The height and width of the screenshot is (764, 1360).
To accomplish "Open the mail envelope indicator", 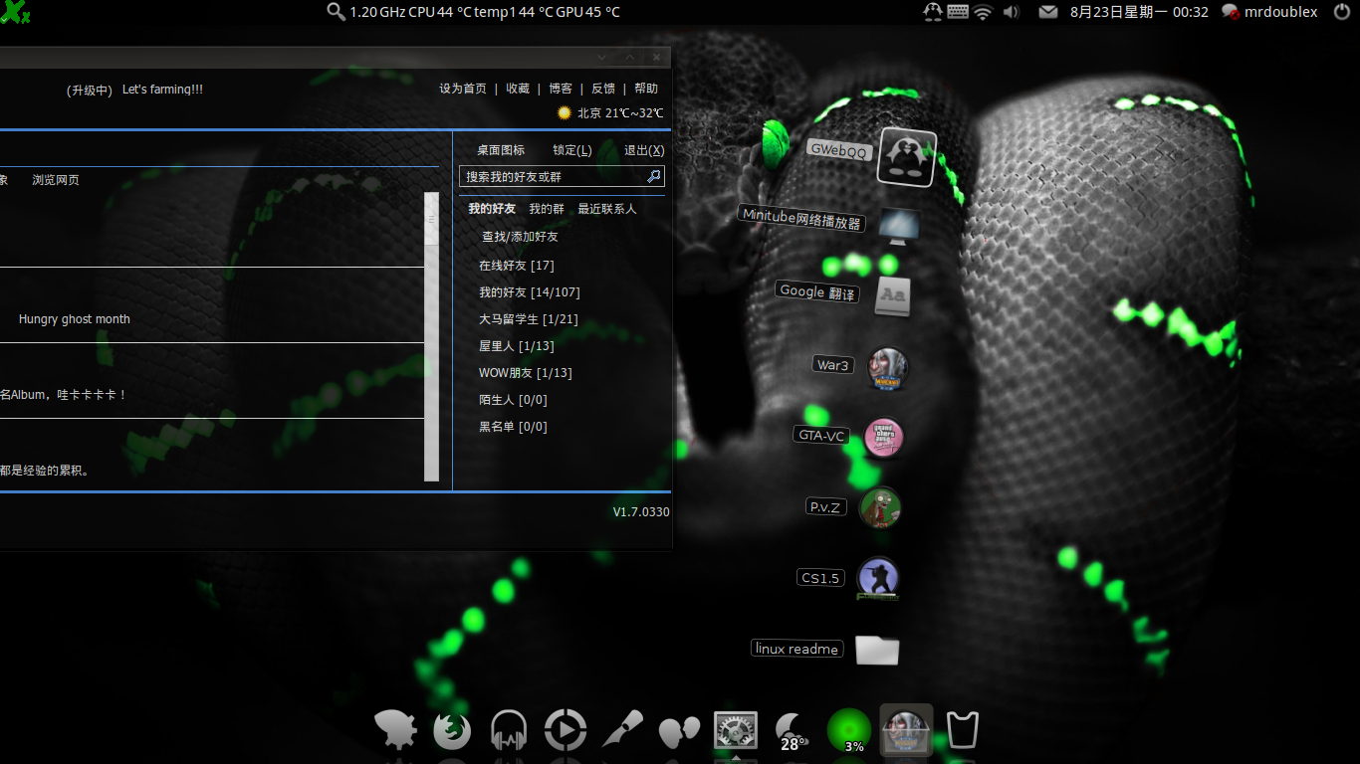I will tap(1048, 12).
